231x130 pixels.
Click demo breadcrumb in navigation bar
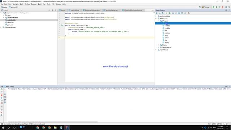pos(4,7)
